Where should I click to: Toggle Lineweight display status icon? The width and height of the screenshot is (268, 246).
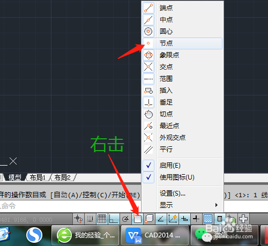click(196, 219)
